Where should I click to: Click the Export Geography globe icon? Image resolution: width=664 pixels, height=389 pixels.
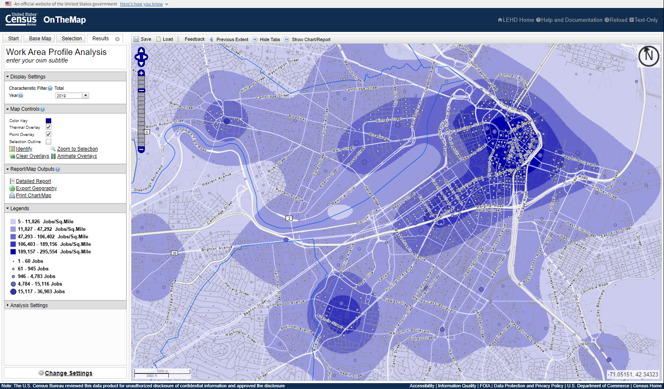[x=12, y=188]
